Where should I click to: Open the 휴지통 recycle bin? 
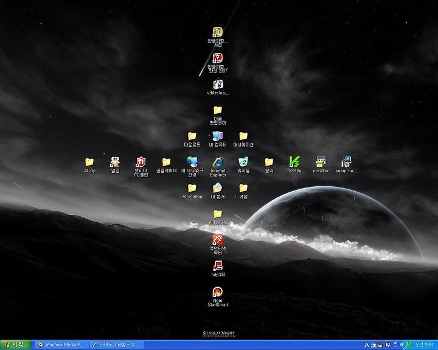point(243,165)
